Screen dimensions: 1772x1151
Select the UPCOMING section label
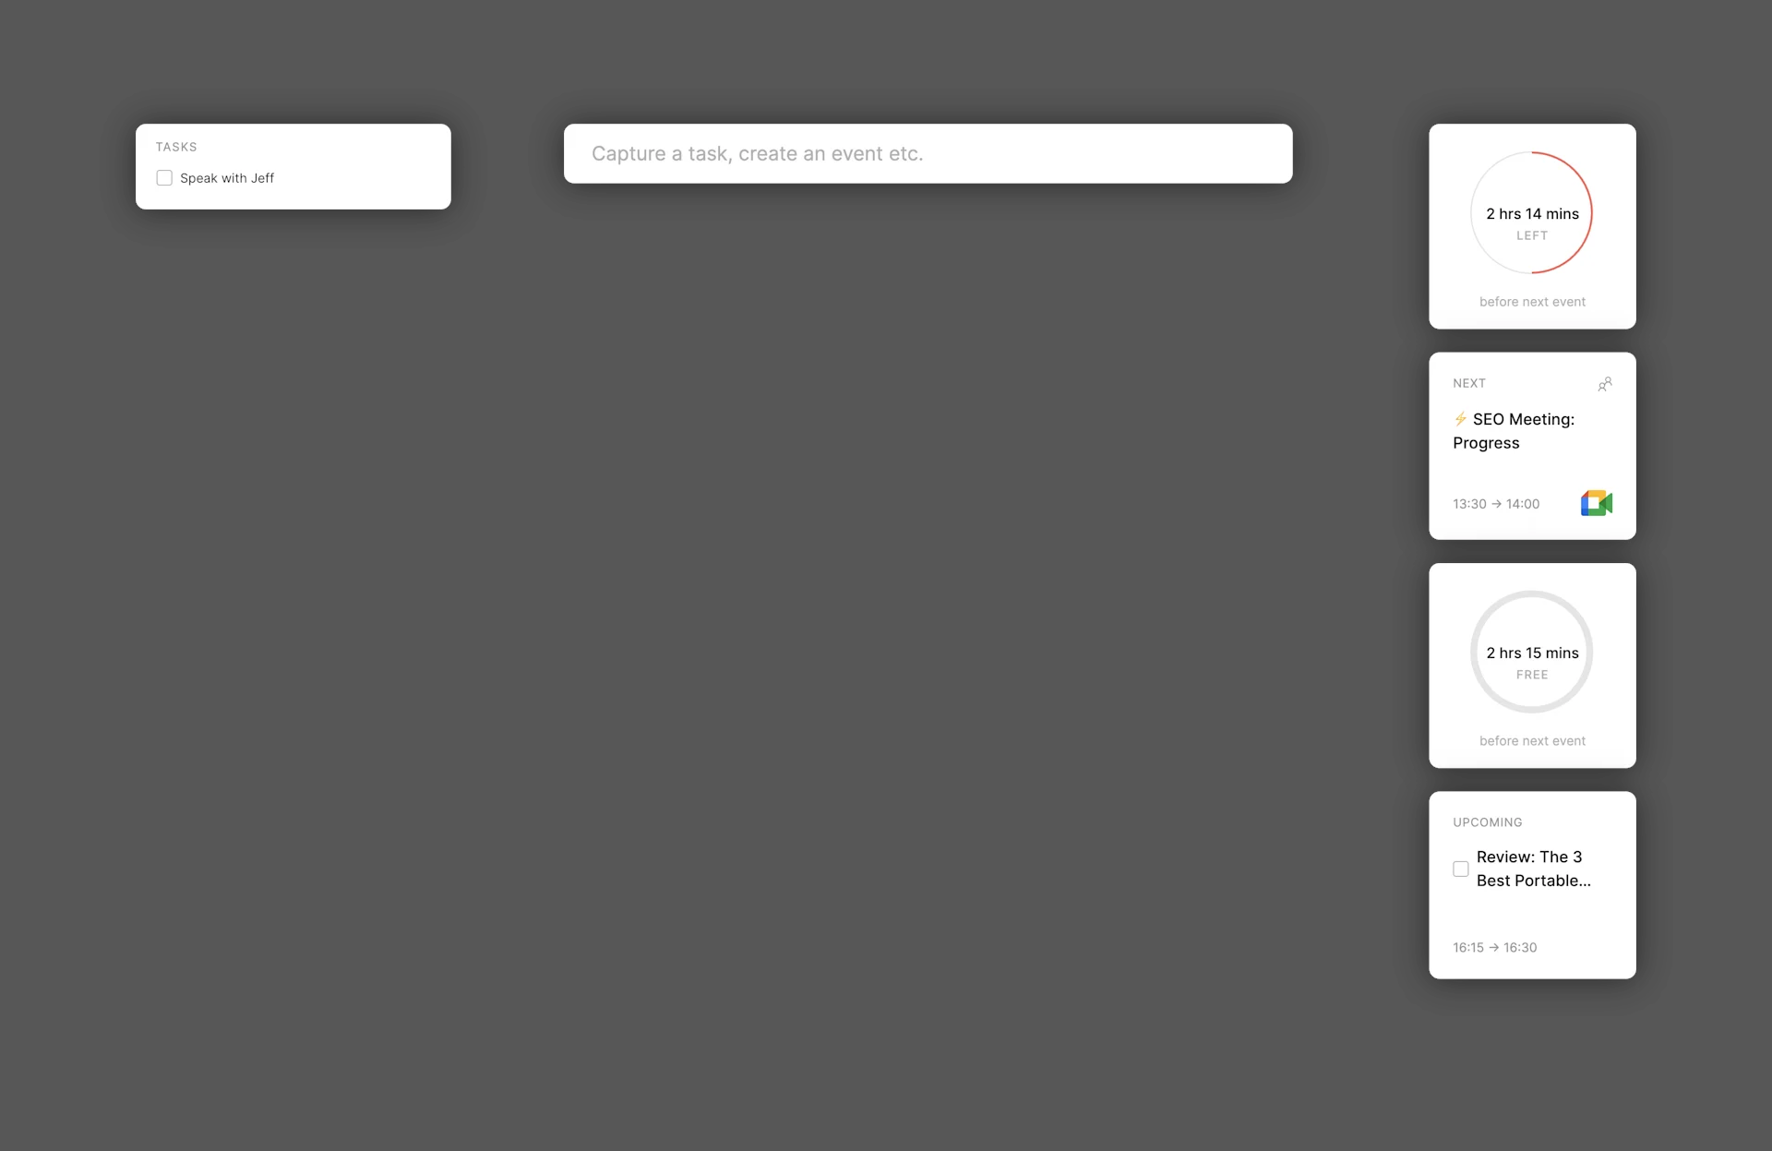tap(1487, 821)
